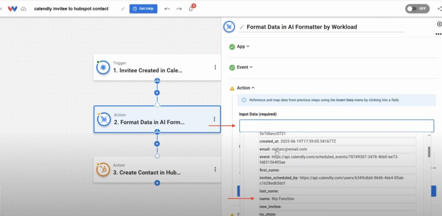Toggle the workflow ON/OFF switch
This screenshot has height=216, width=442.
[417, 9]
